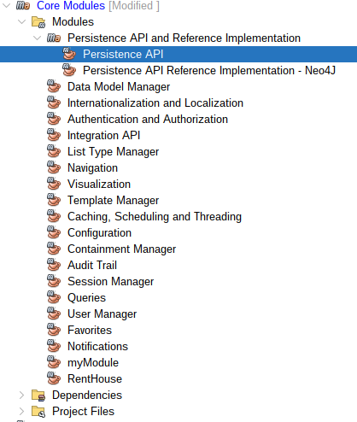Click the Modules folder icon
This screenshot has height=422, width=357.
point(38,22)
